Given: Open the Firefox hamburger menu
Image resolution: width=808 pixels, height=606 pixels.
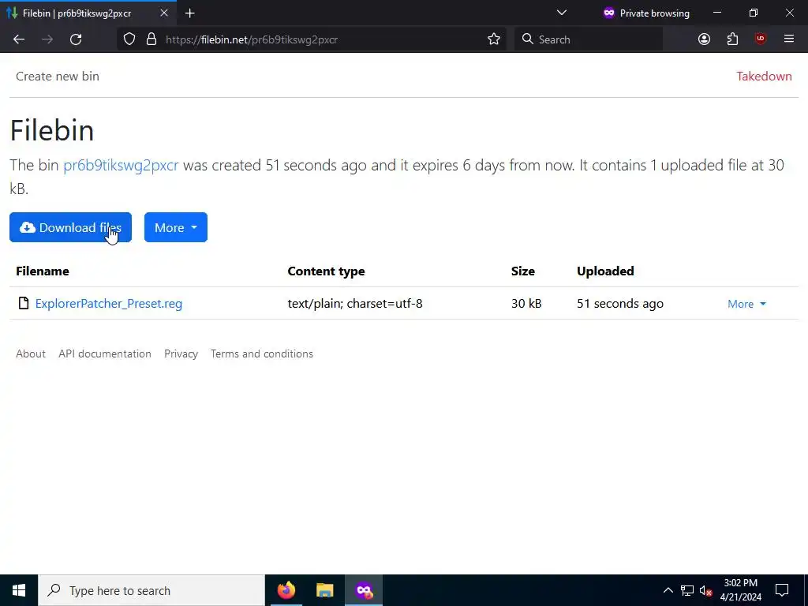Looking at the screenshot, I should (x=789, y=39).
